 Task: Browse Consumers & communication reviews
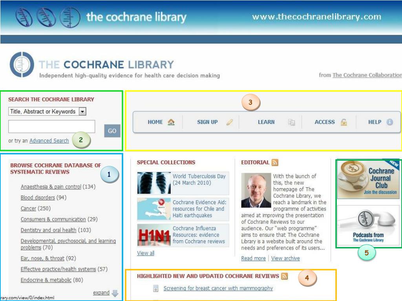coord(53,219)
